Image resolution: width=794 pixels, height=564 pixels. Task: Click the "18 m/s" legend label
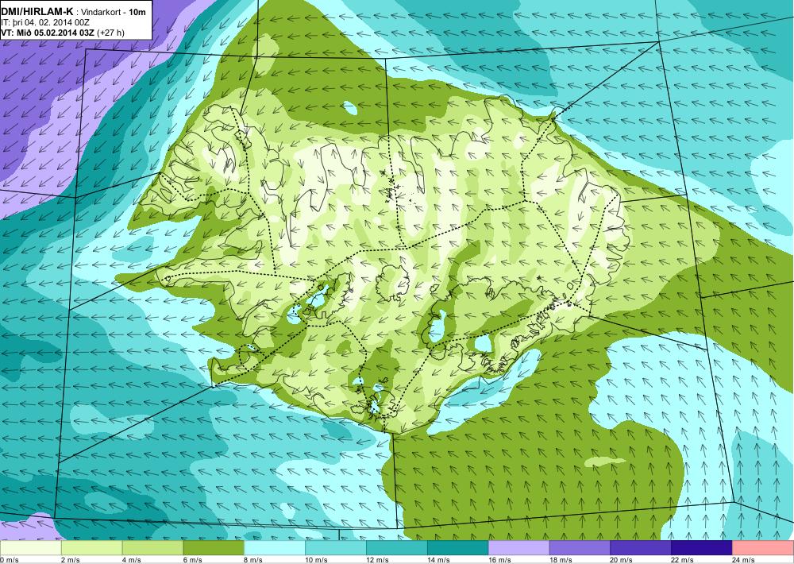[x=561, y=560]
